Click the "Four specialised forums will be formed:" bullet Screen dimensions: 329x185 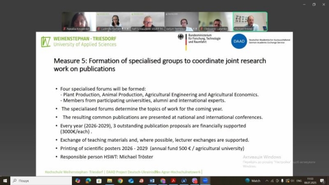(x=103, y=89)
